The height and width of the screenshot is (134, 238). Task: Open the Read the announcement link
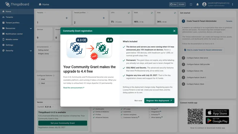(74, 88)
